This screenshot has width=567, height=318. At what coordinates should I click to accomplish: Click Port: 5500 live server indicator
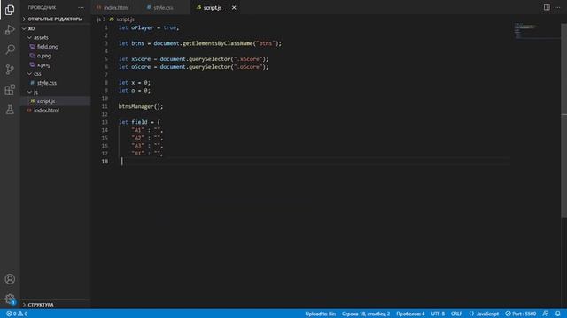[521, 314]
